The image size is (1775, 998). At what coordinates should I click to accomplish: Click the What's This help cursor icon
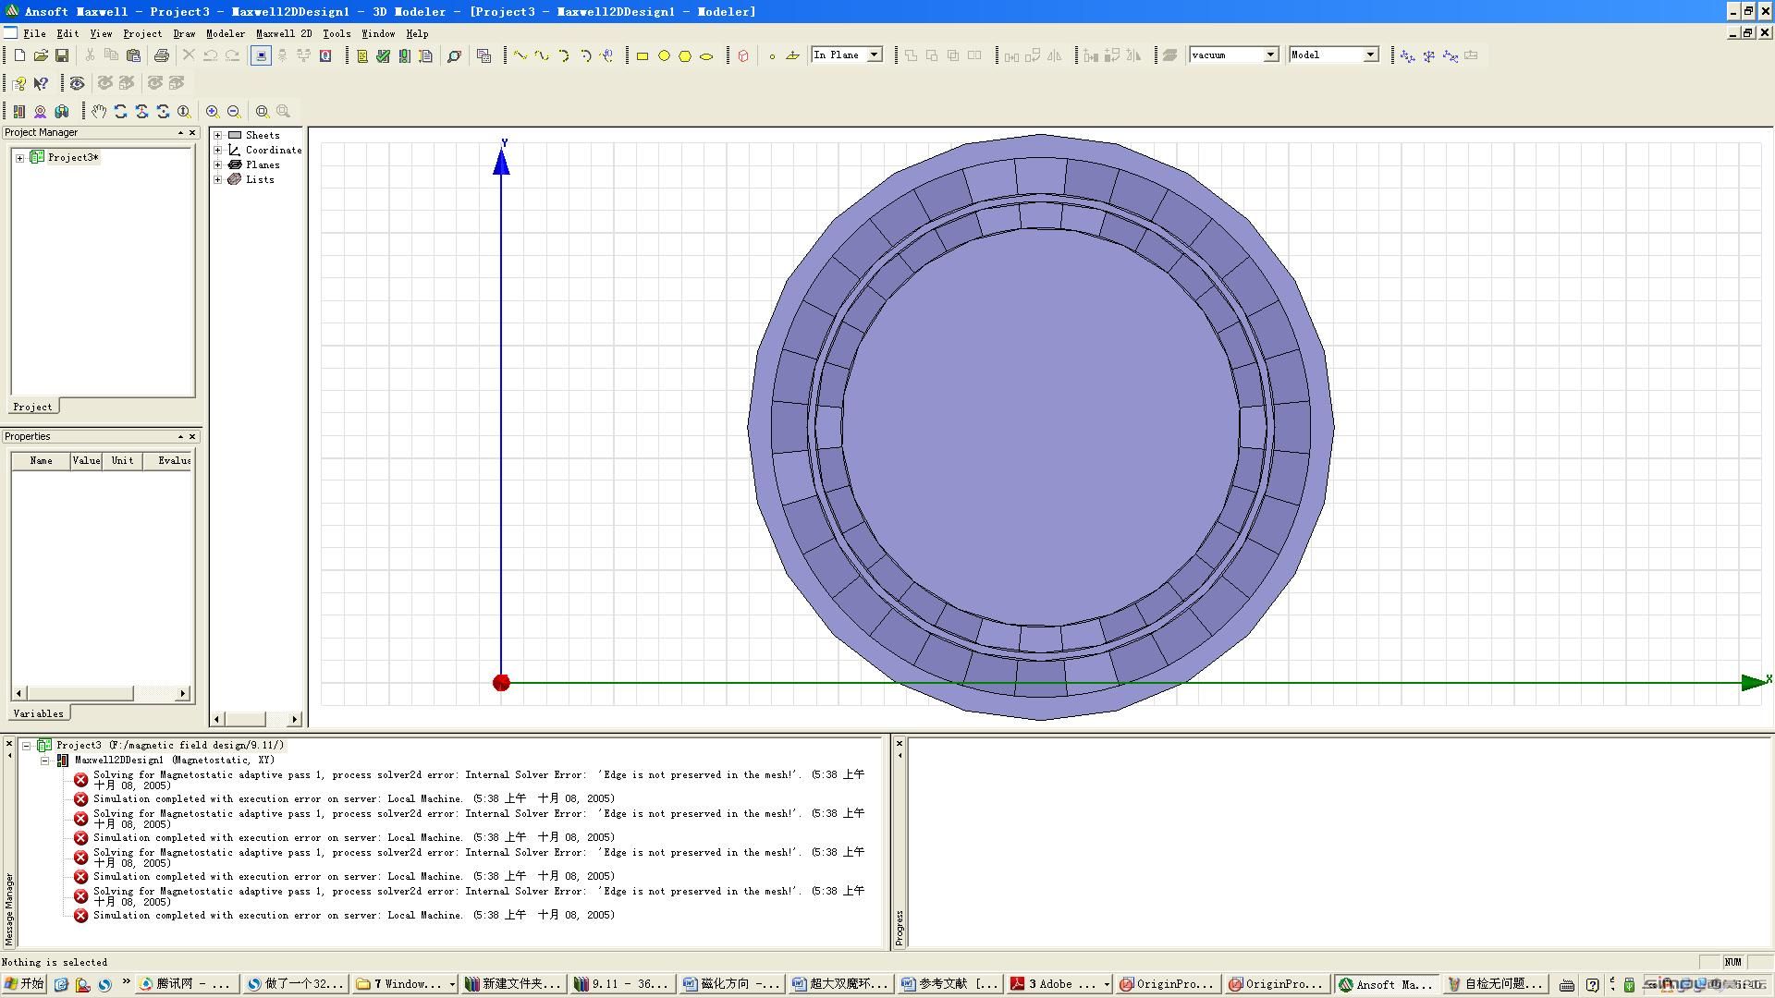click(x=41, y=83)
